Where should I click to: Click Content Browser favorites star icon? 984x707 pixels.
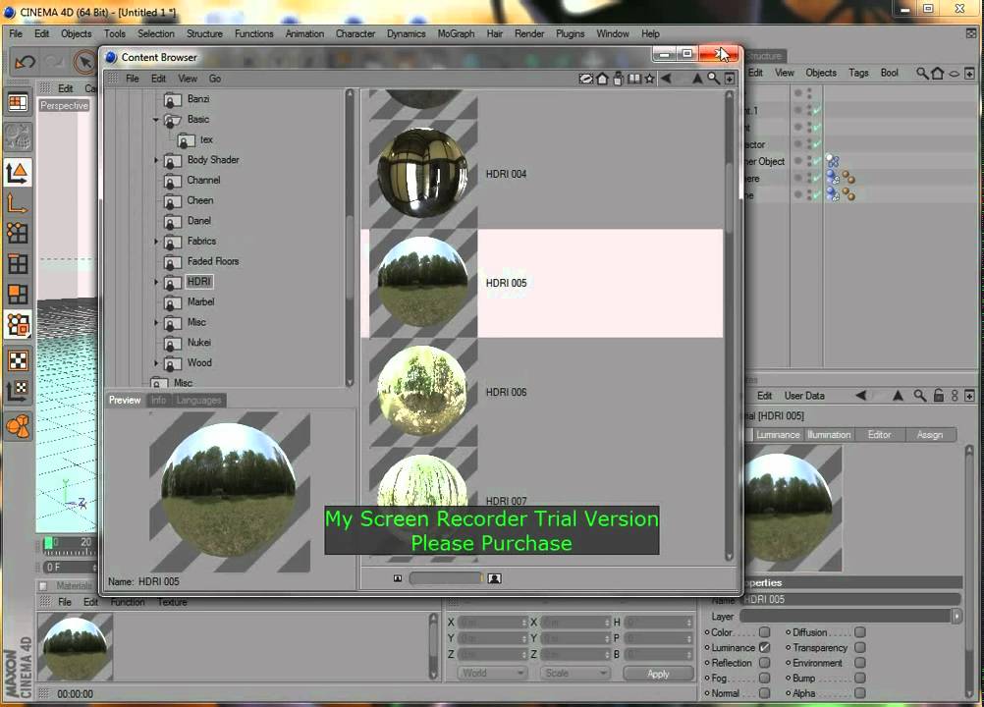coord(649,79)
